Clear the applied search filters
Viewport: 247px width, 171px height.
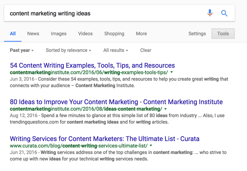tap(145, 50)
